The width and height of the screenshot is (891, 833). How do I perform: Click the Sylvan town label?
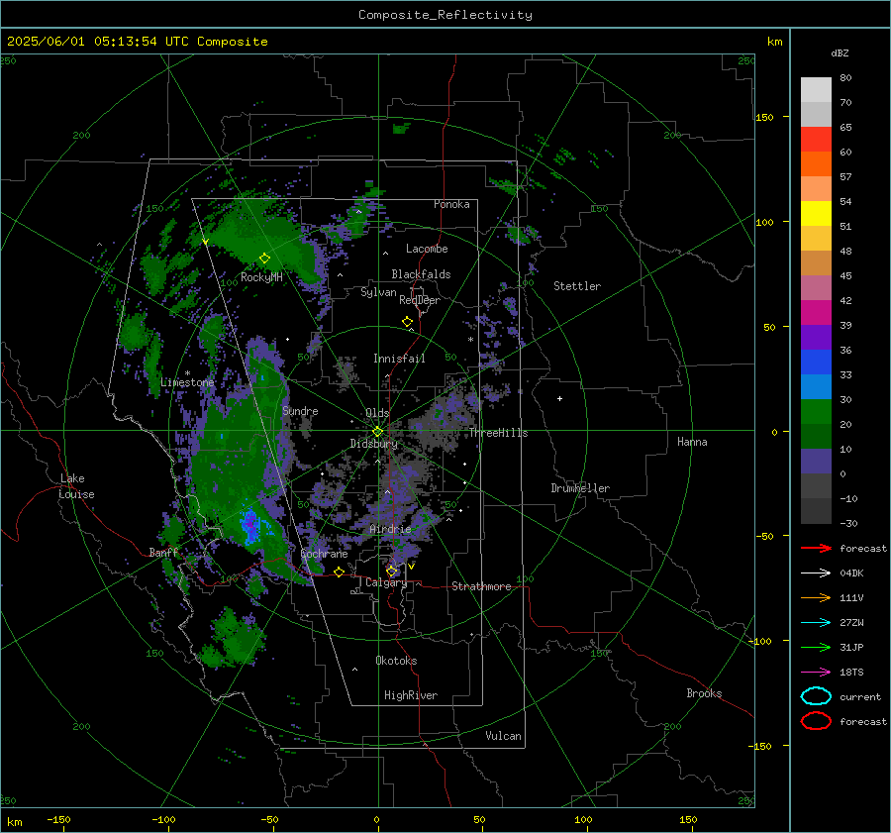[378, 292]
